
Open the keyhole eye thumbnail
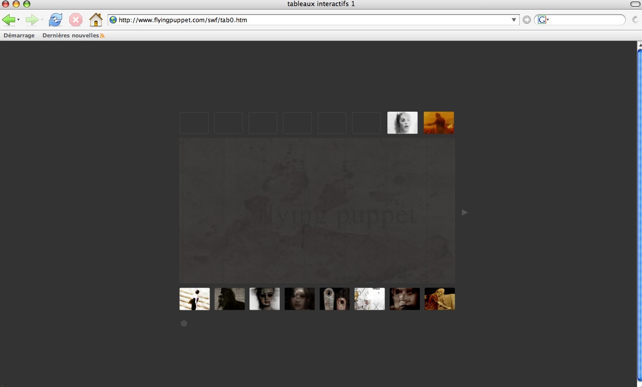[x=334, y=299]
